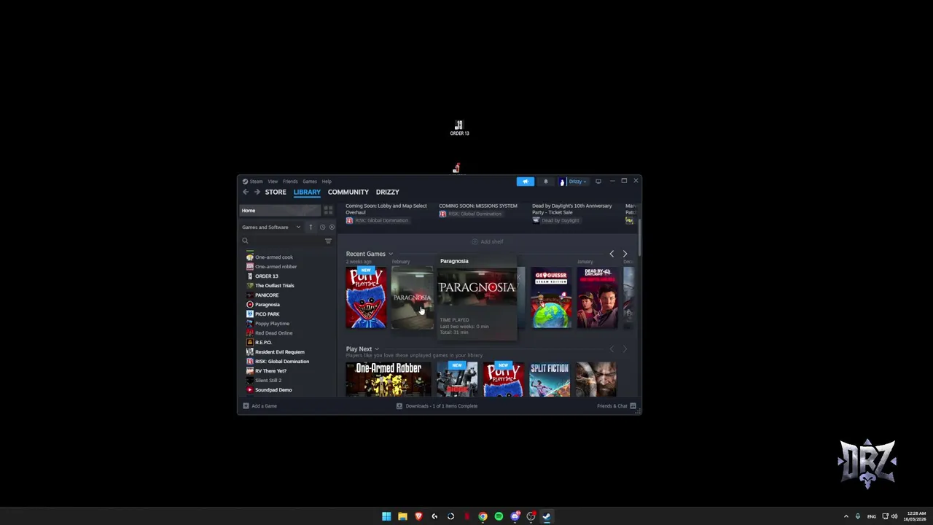Go back with the Steam back arrow

[246, 192]
